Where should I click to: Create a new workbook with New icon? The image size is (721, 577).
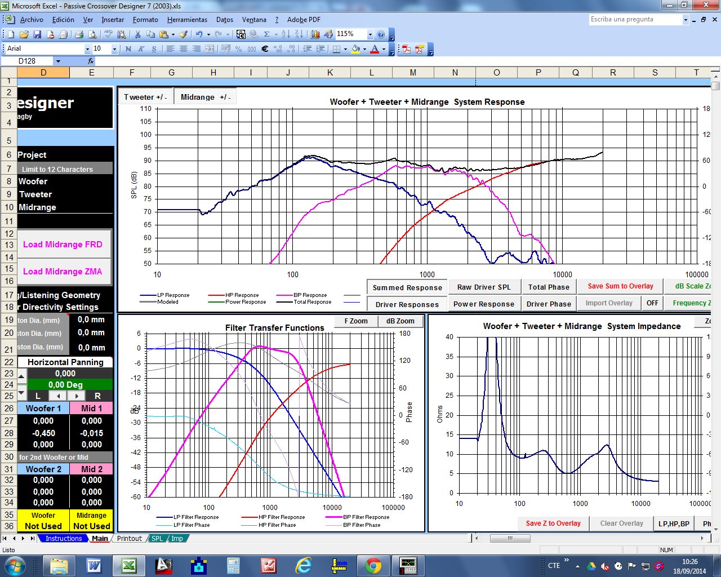[11, 34]
